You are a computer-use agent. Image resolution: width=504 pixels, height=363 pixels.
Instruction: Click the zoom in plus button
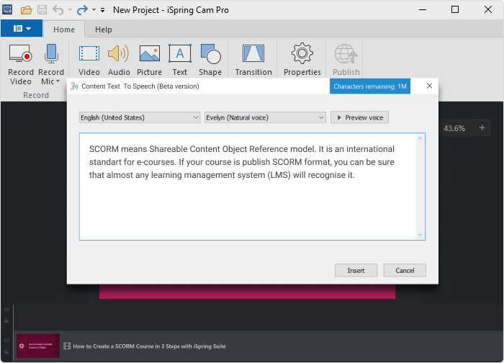click(482, 128)
